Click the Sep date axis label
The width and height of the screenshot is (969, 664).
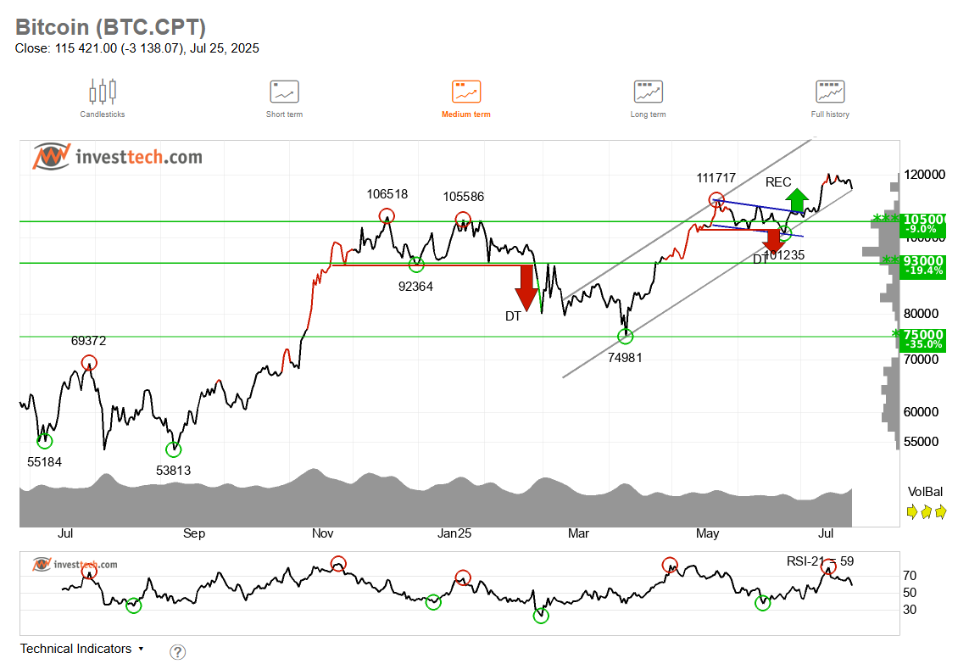(x=194, y=533)
